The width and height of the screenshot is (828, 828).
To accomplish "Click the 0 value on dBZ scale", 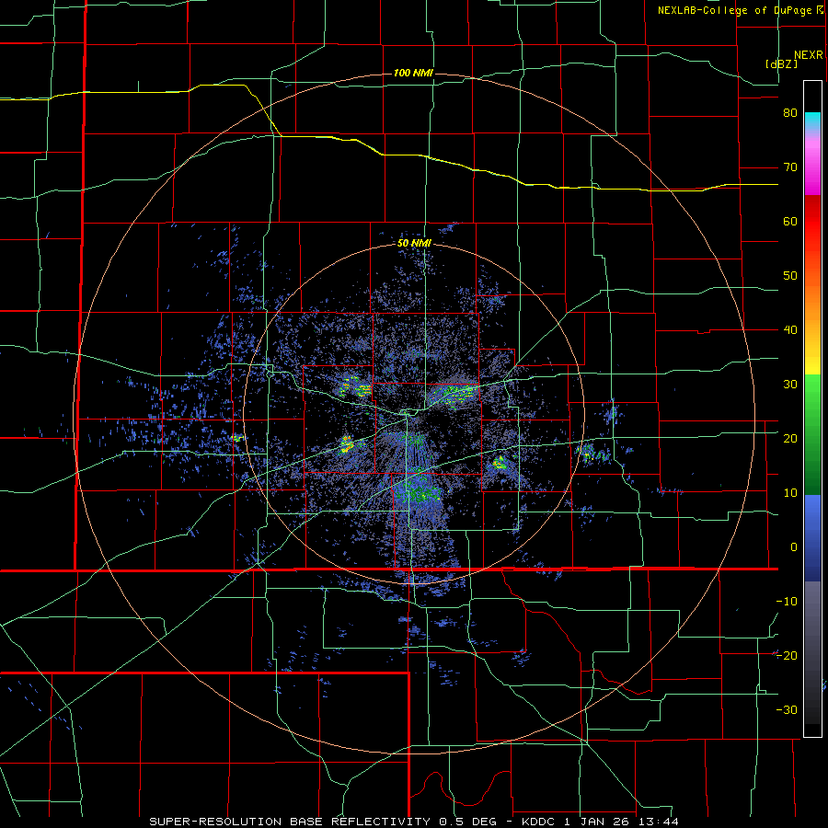I will [794, 547].
